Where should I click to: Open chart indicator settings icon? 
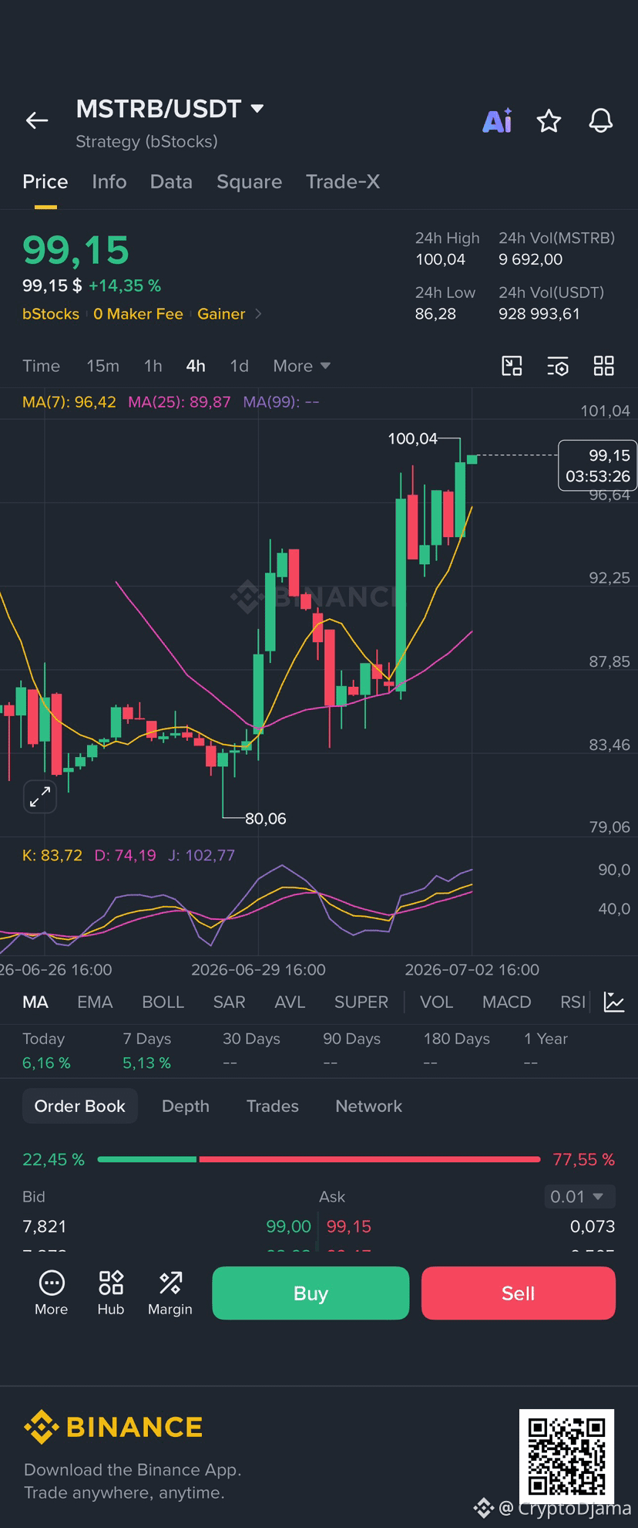coord(558,366)
